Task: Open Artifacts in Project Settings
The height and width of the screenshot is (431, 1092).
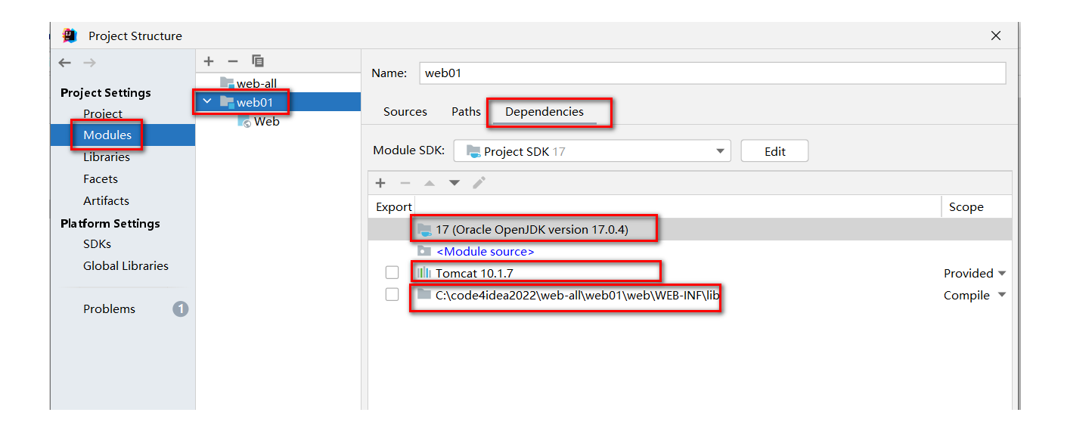Action: click(106, 200)
